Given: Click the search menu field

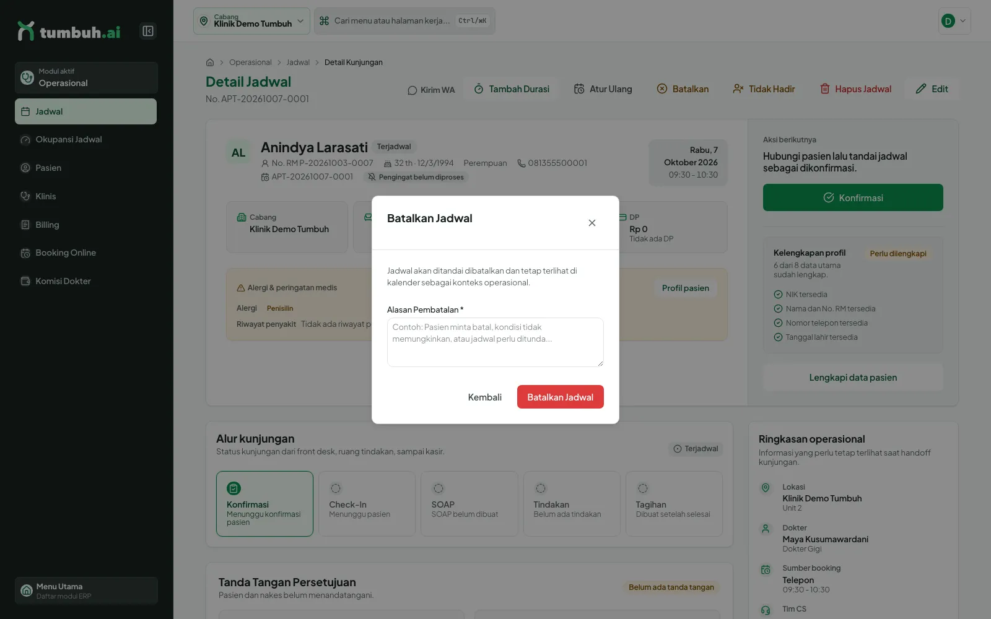Looking at the screenshot, I should point(404,21).
